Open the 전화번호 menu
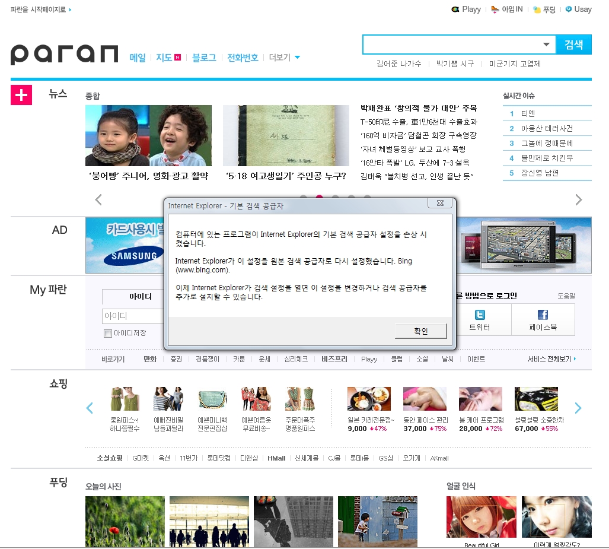This screenshot has height=549, width=609. pyautogui.click(x=243, y=58)
